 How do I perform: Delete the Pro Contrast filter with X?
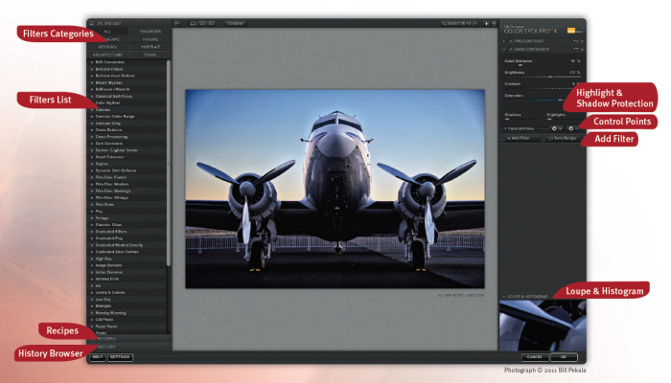pyautogui.click(x=582, y=41)
